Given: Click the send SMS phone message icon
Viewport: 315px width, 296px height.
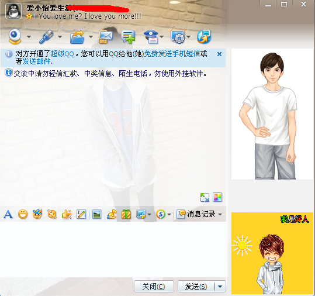Looking at the screenshot, I should pos(105,37).
